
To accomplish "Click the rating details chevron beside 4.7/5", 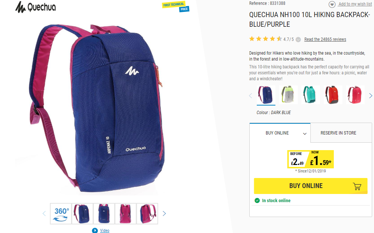I will click(x=298, y=39).
